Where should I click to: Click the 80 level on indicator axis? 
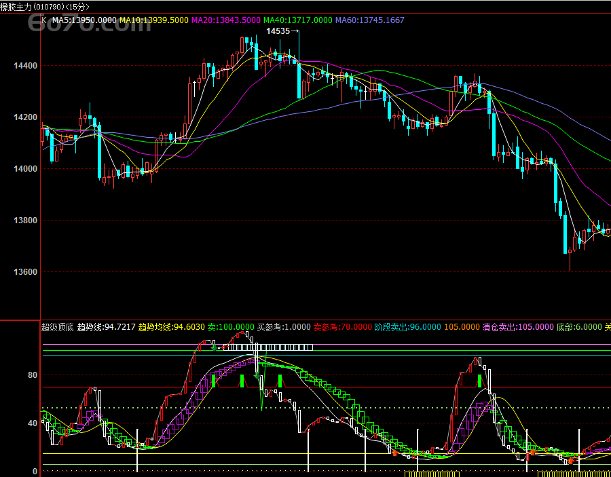[31, 375]
